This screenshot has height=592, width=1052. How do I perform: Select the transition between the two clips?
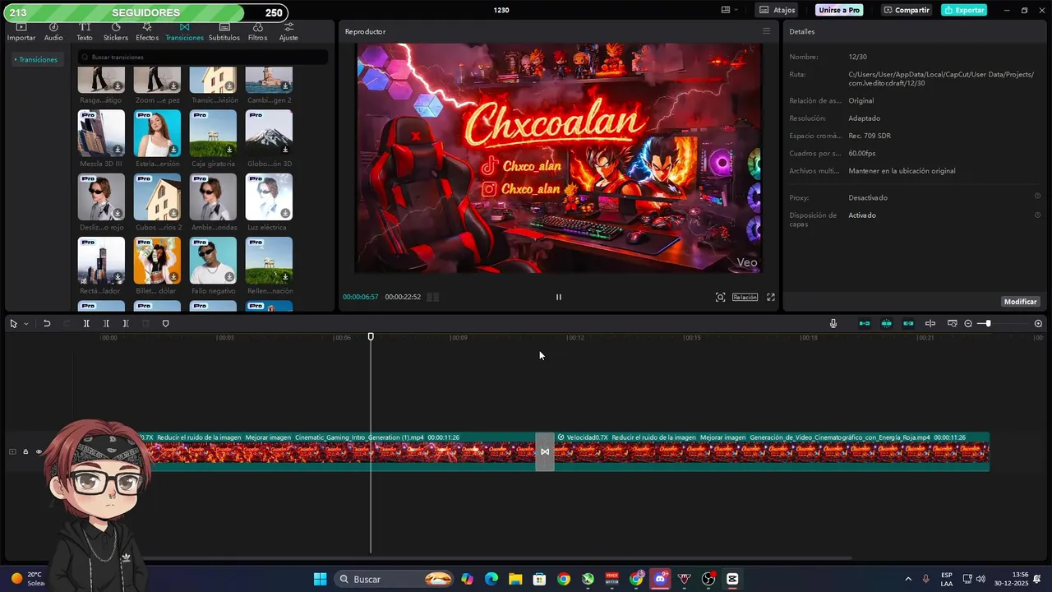tap(545, 451)
